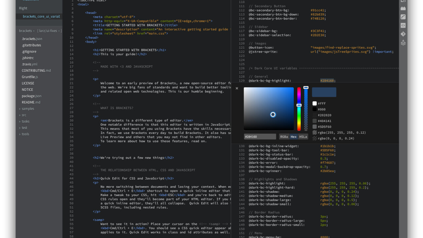This screenshot has width=423, height=238.
Task: Click the curve icon in the right sidebar
Action: 403,17
